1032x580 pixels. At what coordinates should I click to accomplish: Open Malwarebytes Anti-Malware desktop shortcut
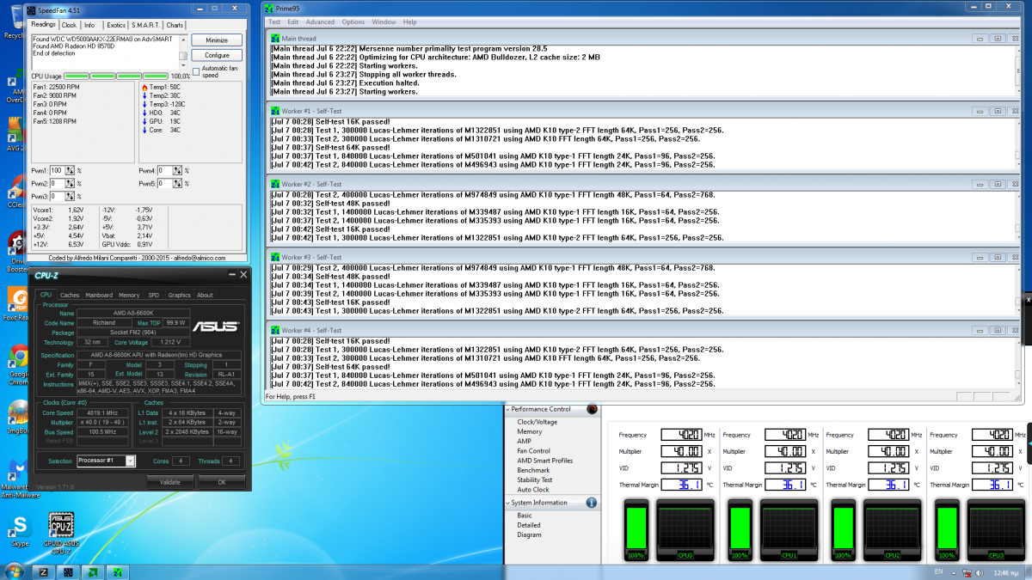point(17,477)
